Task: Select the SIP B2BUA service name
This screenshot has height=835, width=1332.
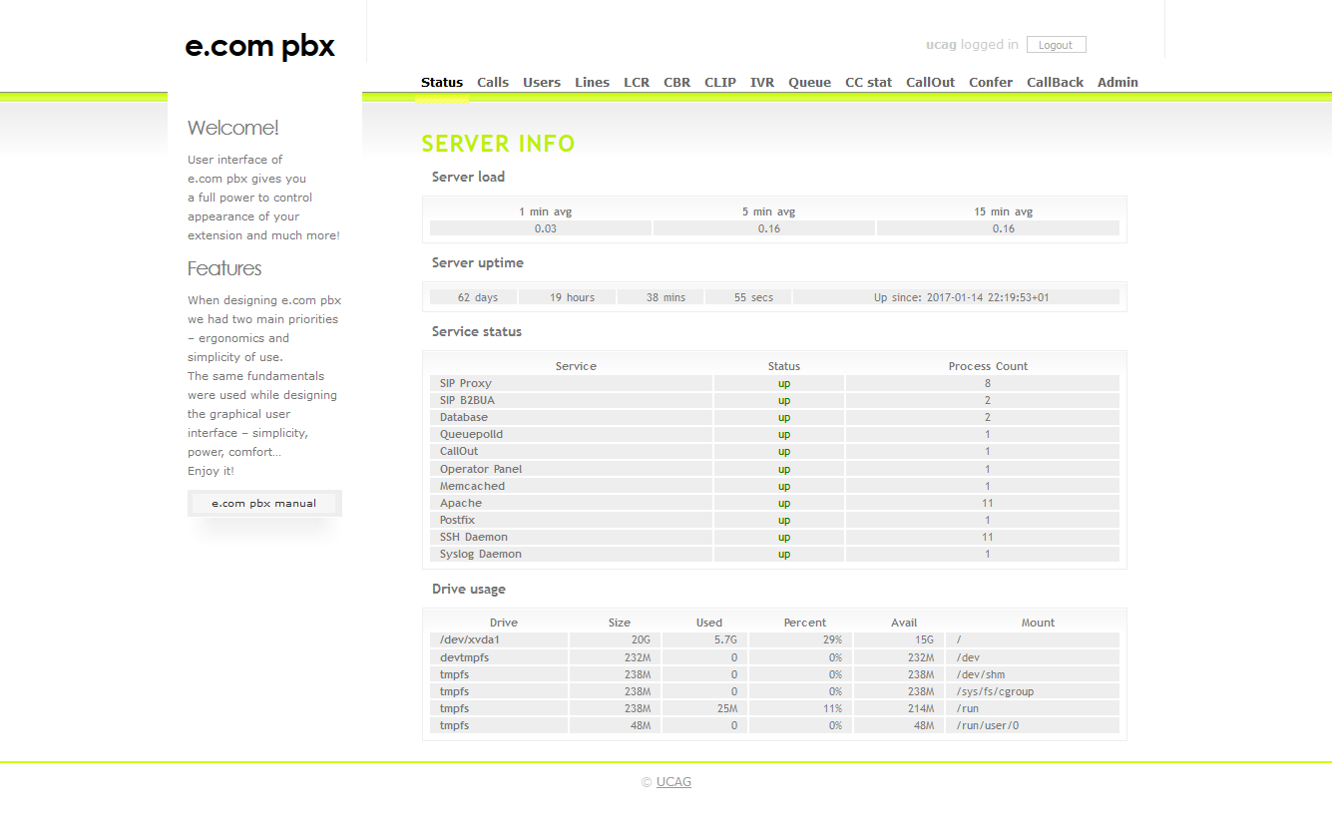Action: [467, 400]
